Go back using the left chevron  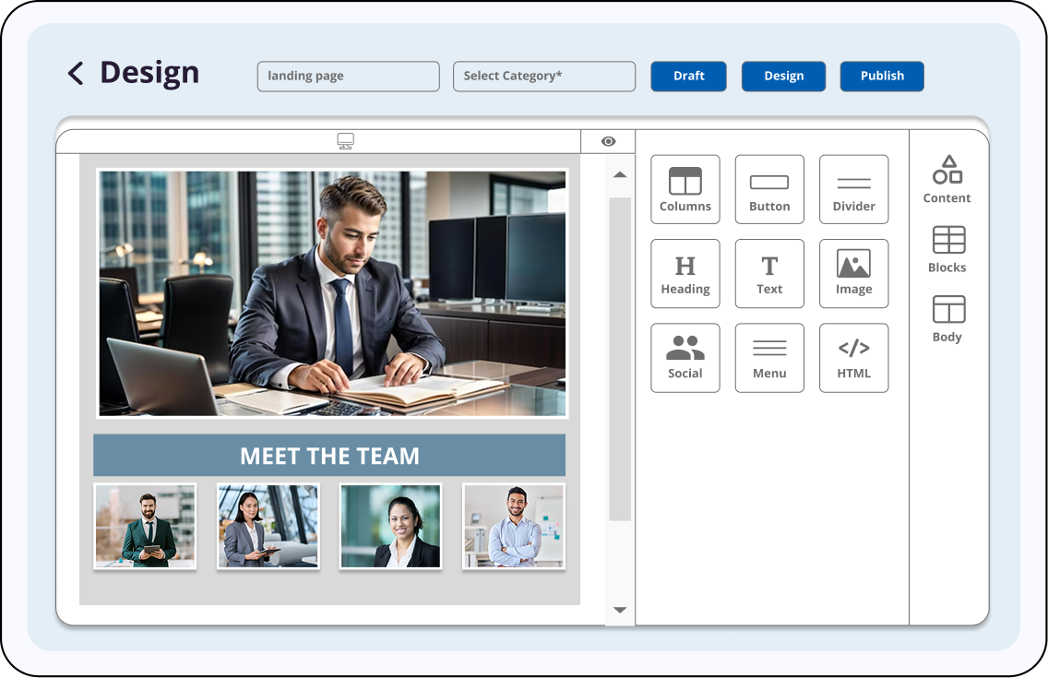pyautogui.click(x=76, y=73)
